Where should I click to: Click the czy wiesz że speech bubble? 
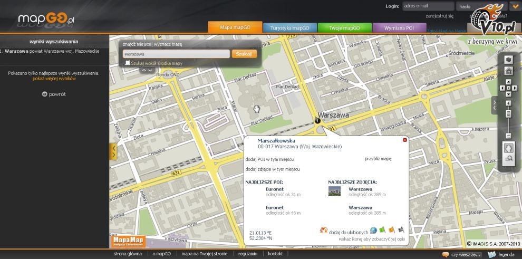coord(446,255)
